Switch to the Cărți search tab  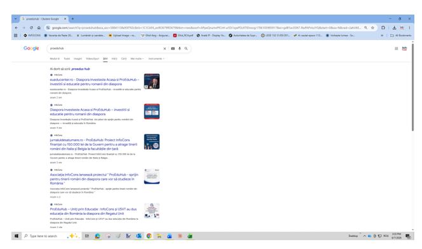point(124,58)
